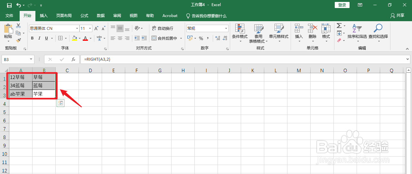Click the Insert Function fx icon
Viewport: 412px width, 174px height.
coord(73,59)
